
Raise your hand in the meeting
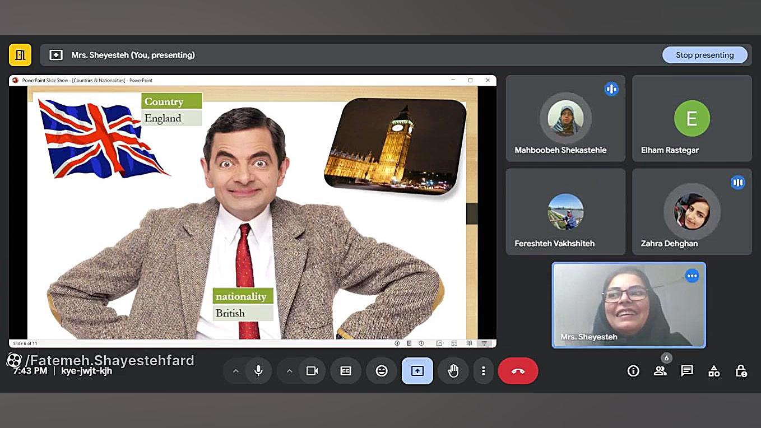453,371
